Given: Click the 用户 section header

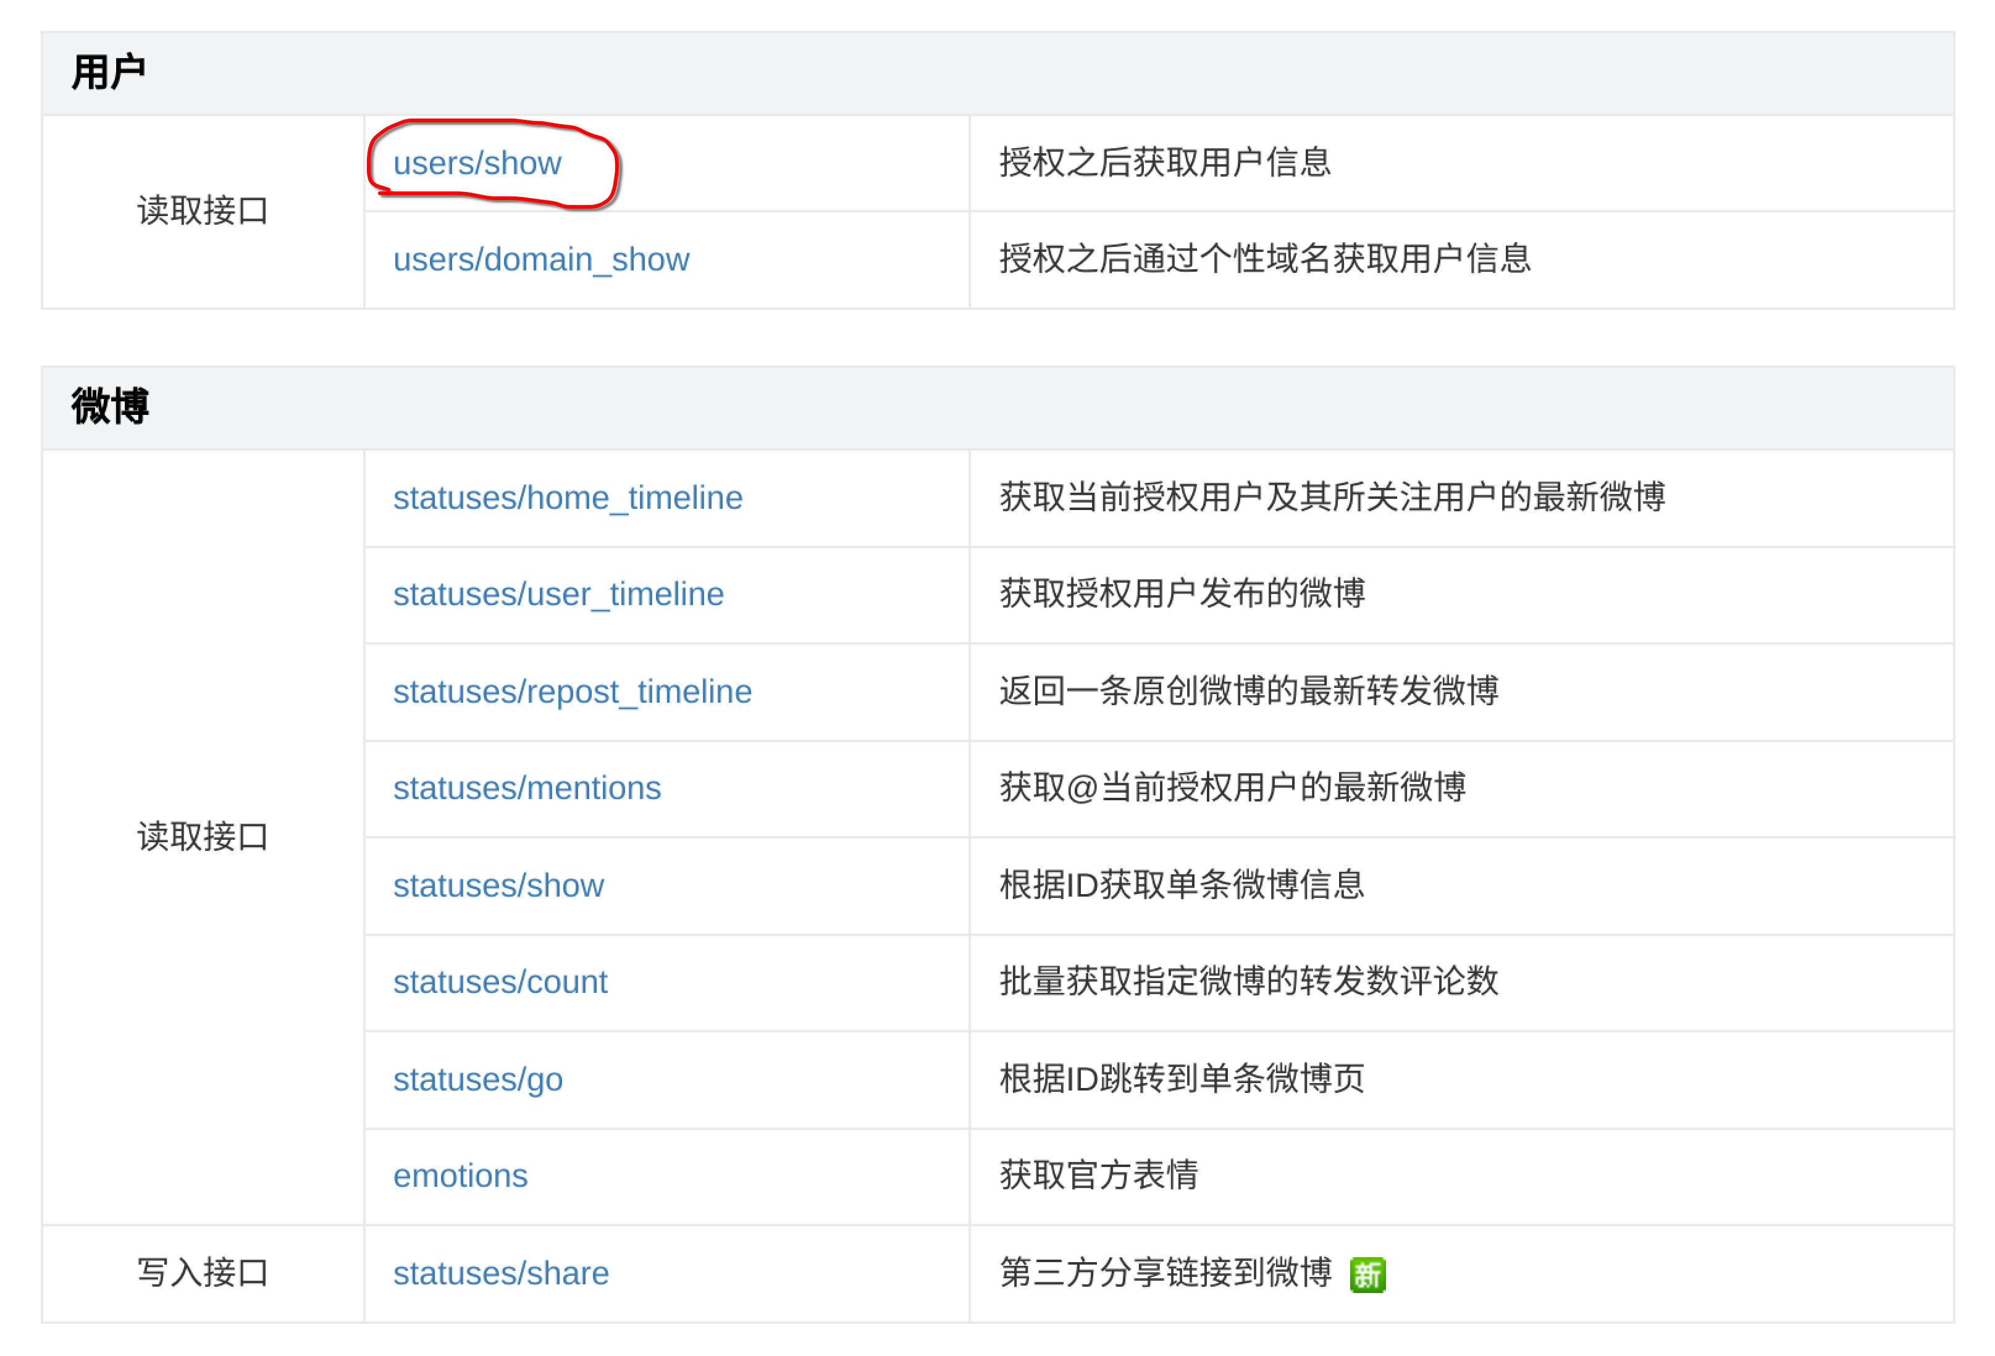Looking at the screenshot, I should point(108,72).
